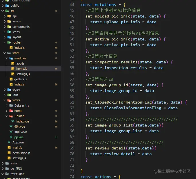Image resolution: width=196 pixels, height=179 pixels.
Task: Click the api folder icon
Action: coord(9,16)
